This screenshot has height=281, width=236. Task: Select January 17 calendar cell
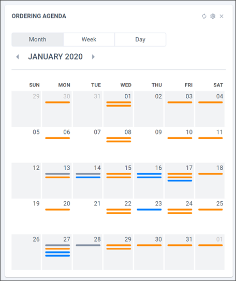179,181
